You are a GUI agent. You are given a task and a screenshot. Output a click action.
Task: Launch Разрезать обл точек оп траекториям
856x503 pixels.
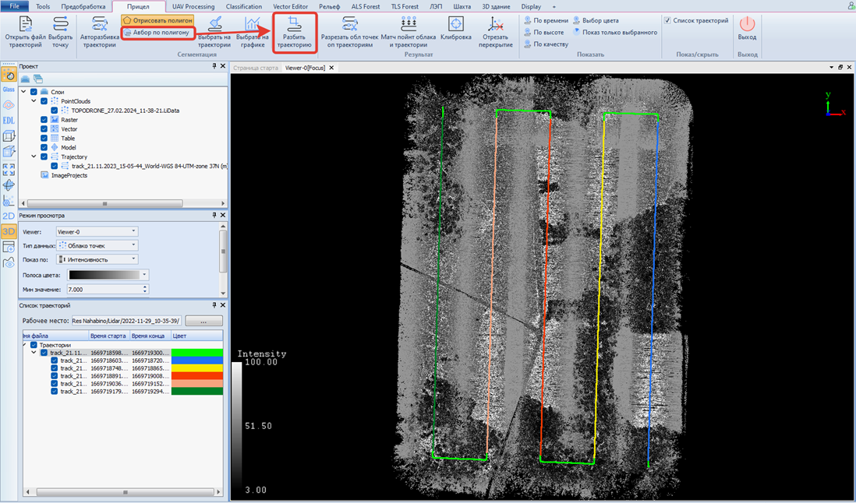(x=349, y=32)
